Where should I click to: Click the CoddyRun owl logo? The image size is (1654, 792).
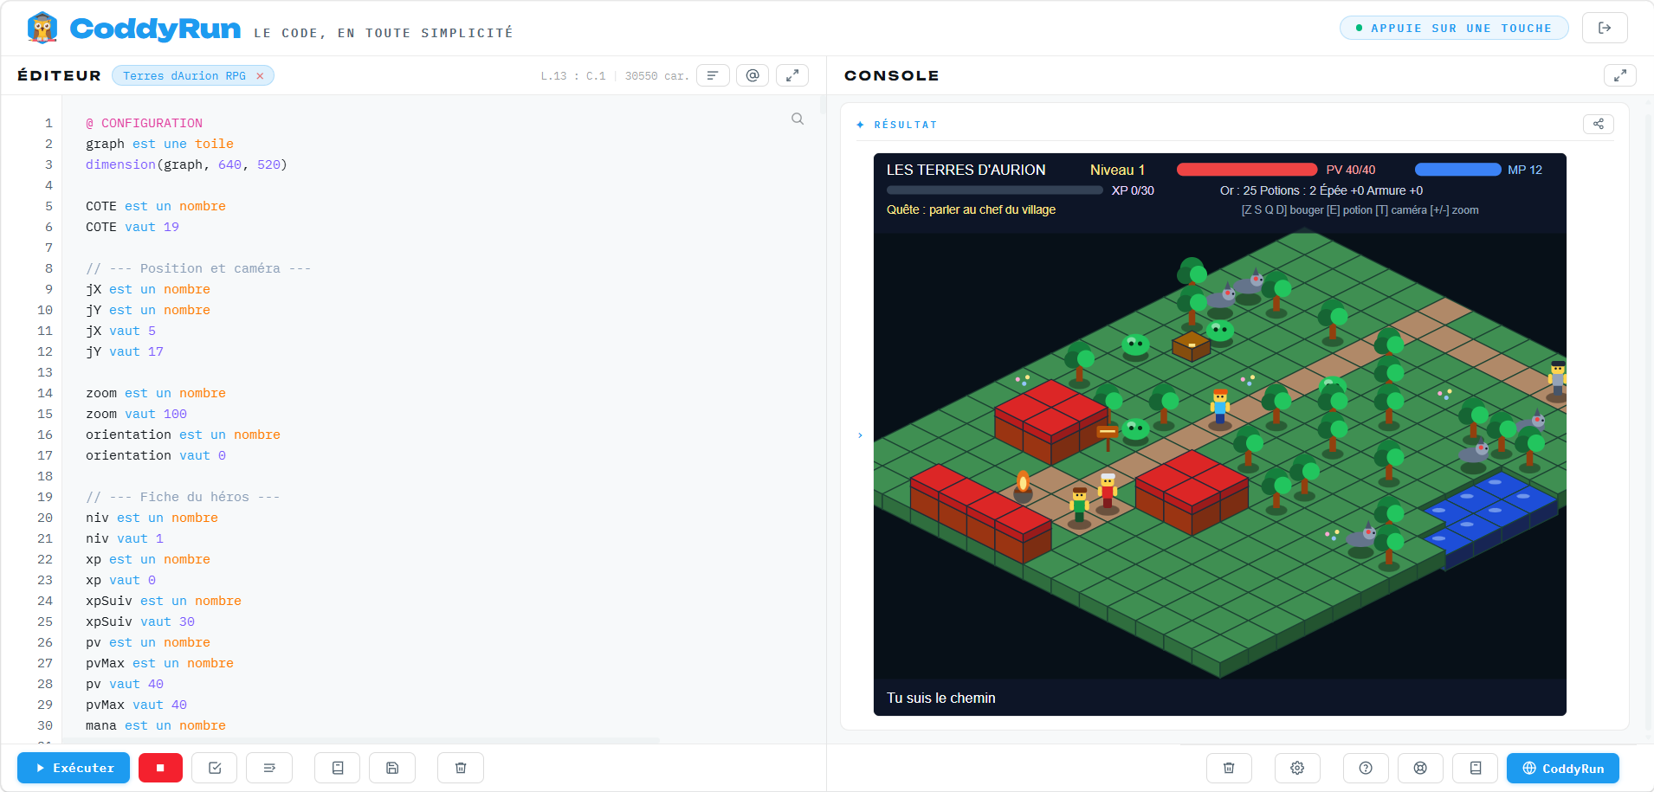(42, 28)
